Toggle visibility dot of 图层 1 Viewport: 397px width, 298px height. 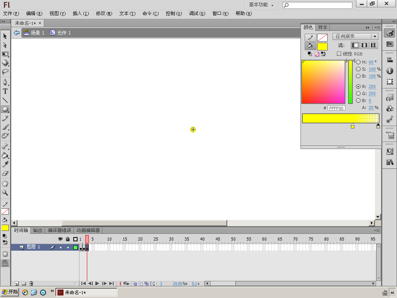coord(60,247)
